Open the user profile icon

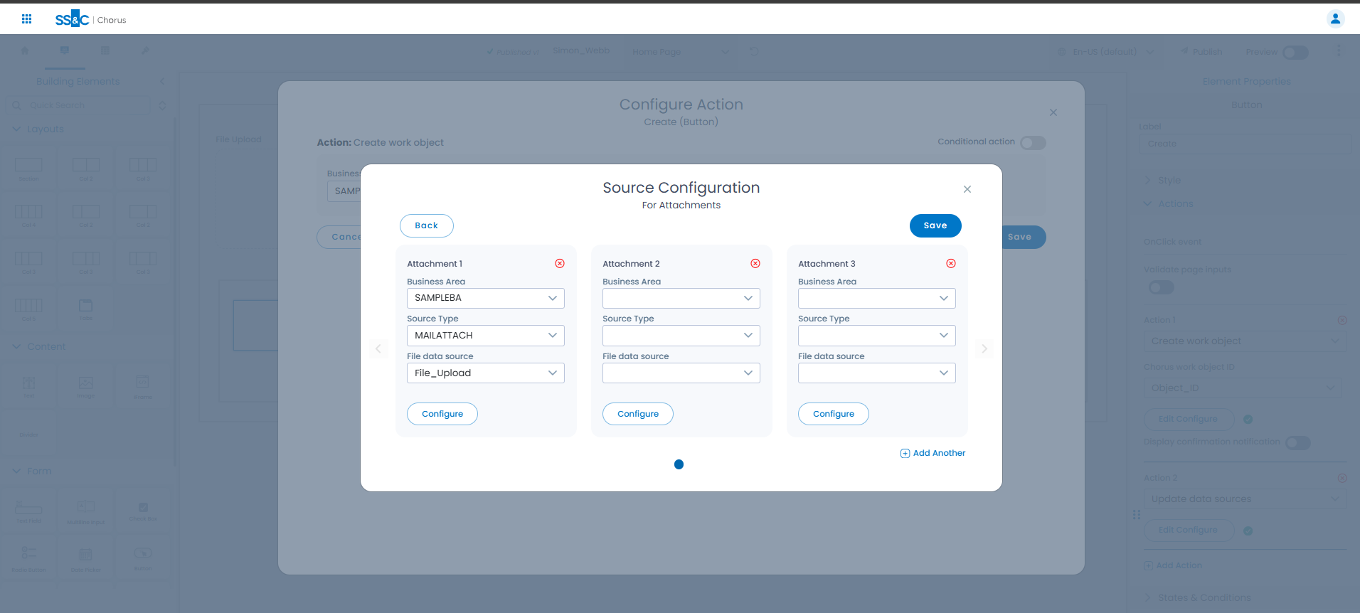pos(1335,19)
